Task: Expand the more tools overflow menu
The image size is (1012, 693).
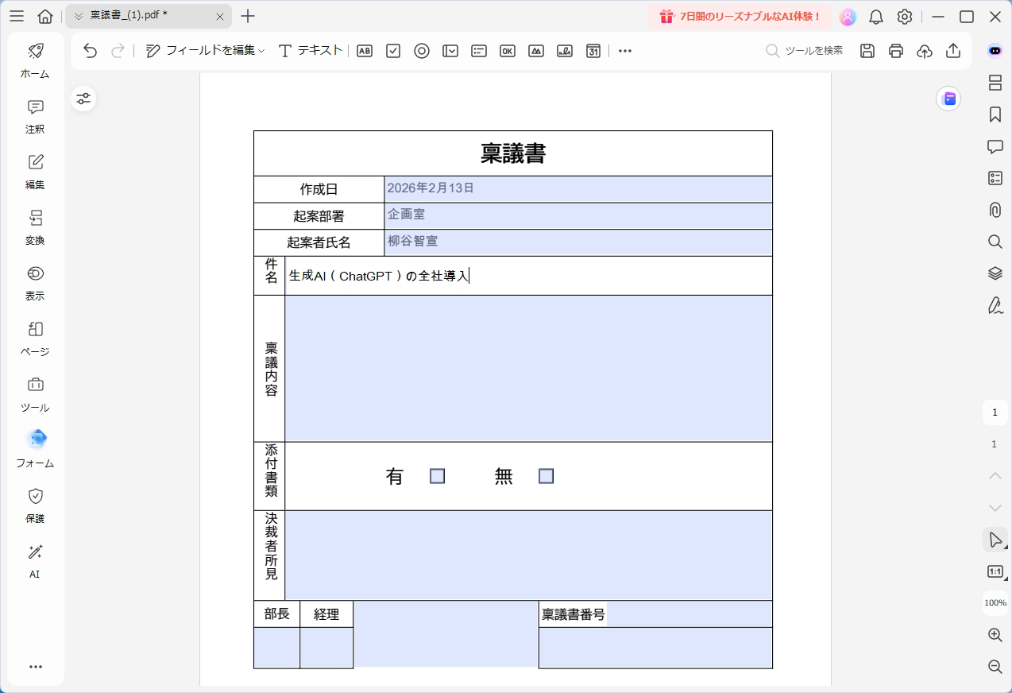Action: [x=624, y=50]
